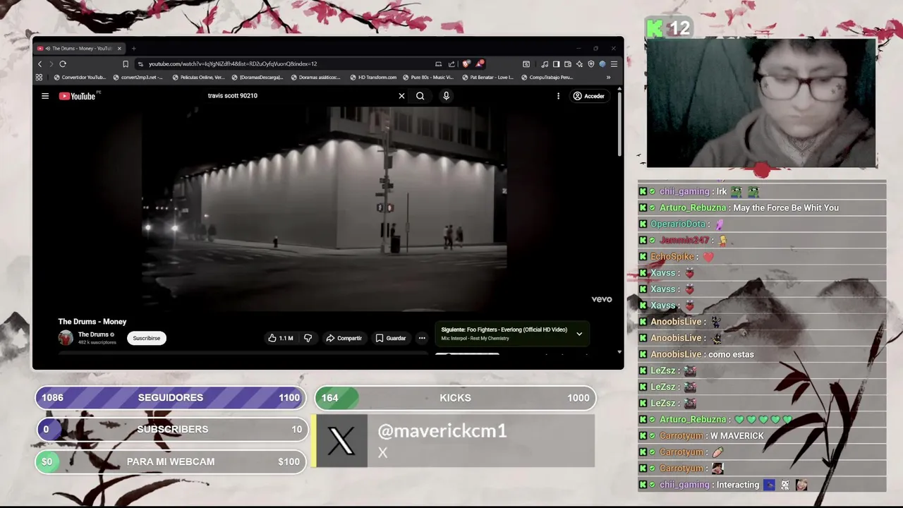Image resolution: width=903 pixels, height=508 pixels.
Task: Share the video with Compartir
Action: [344, 338]
